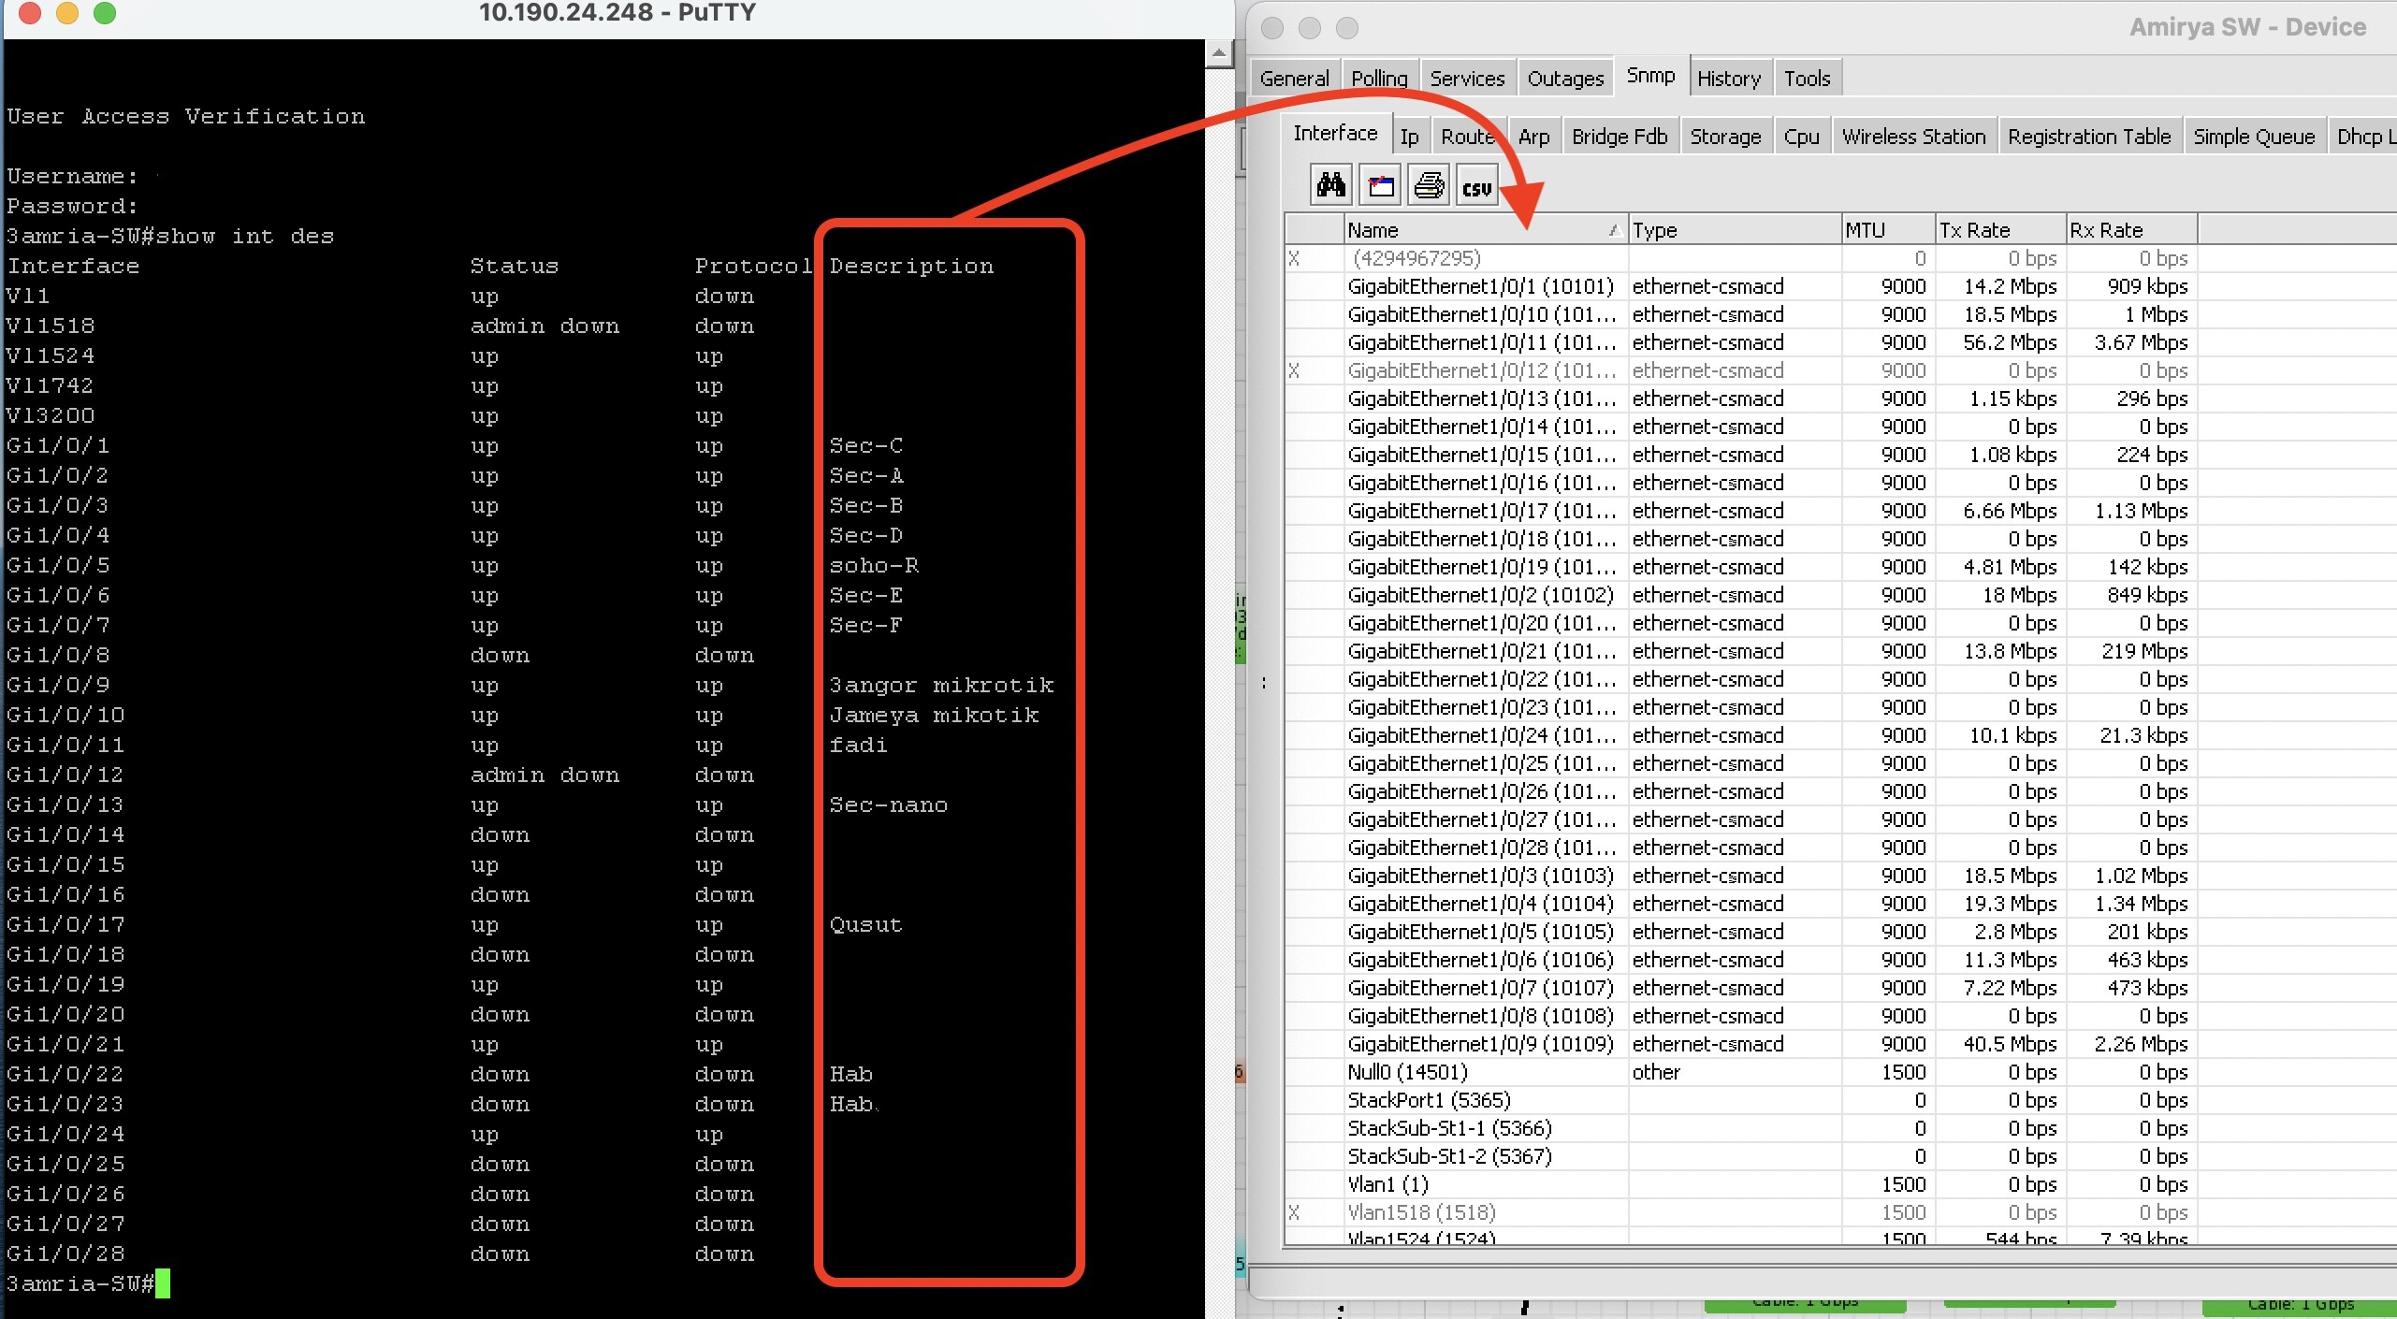
Task: Open the Registration Table tab
Action: click(2089, 136)
